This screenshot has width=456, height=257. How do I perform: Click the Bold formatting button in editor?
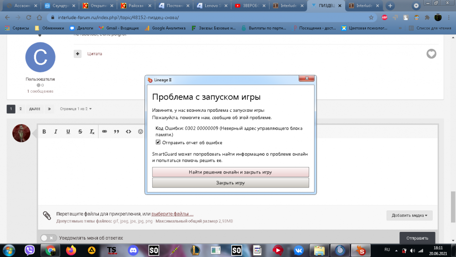point(44,131)
